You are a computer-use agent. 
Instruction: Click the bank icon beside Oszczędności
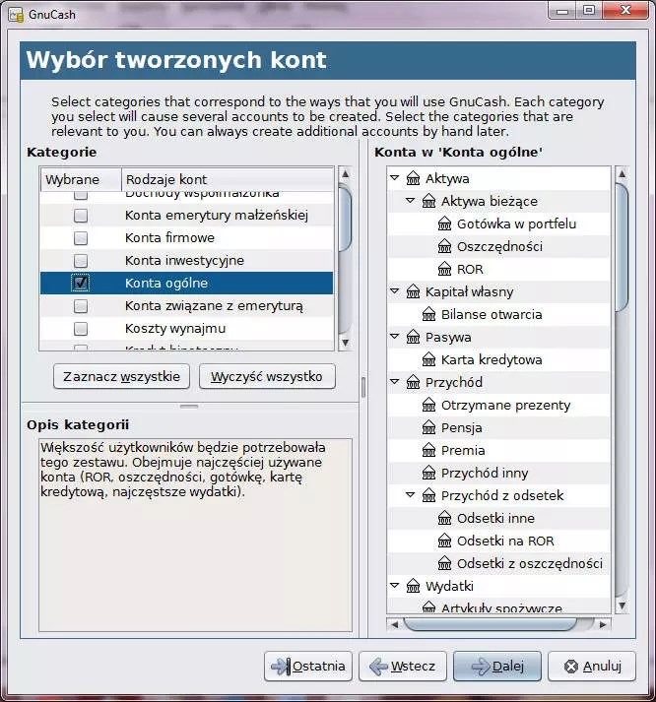(444, 247)
